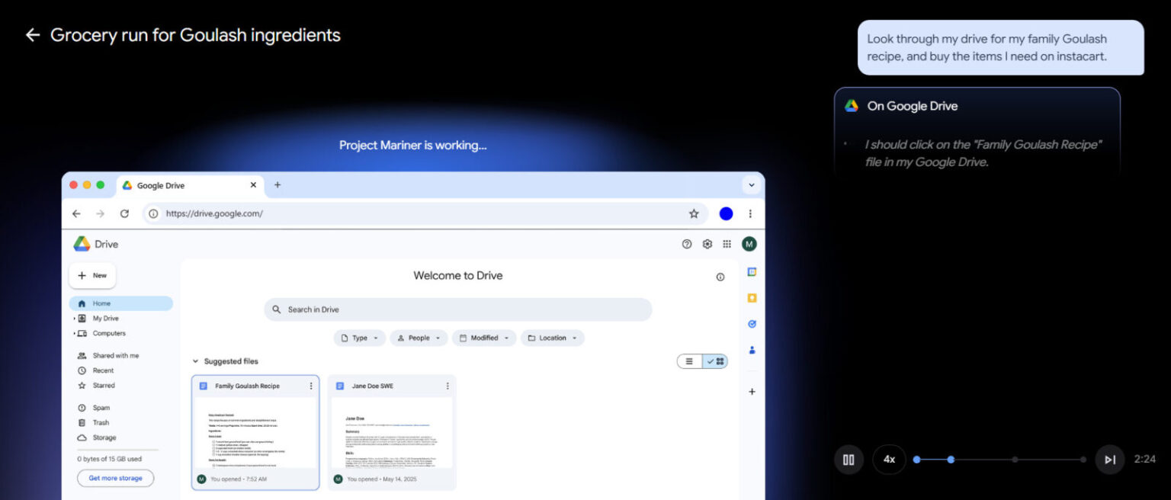Collapse the Suggested files section
The image size is (1171, 500).
pos(197,361)
